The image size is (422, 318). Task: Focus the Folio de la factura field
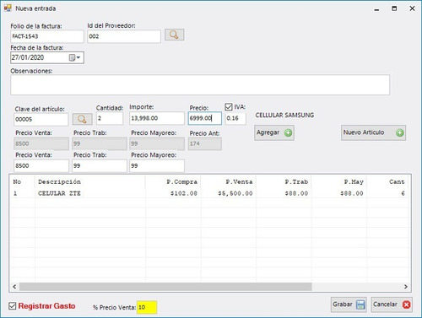(47, 36)
